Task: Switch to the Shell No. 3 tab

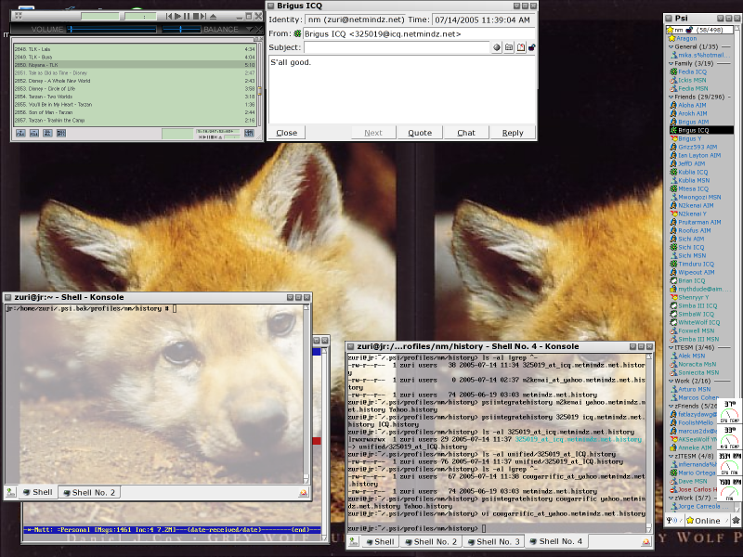Action: tap(493, 542)
